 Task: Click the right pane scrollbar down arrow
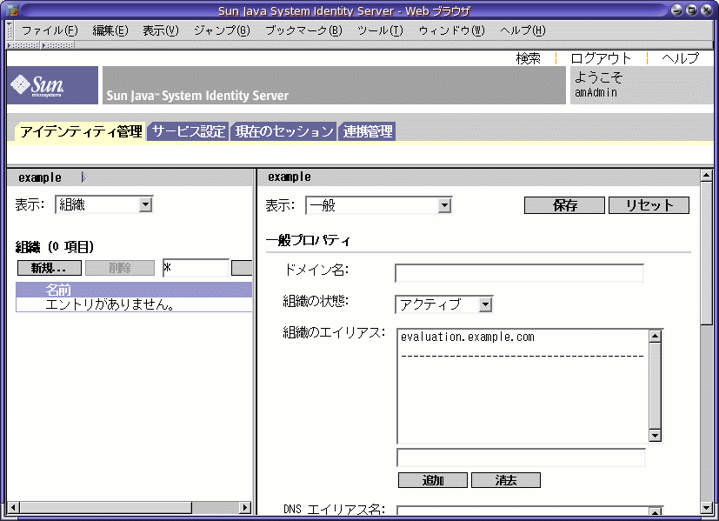pos(706,508)
